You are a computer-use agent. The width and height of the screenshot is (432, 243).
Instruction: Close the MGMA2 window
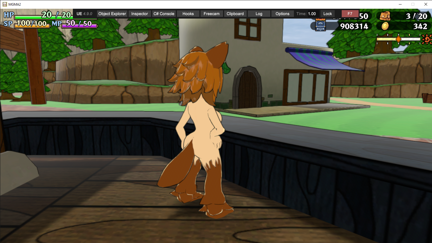point(426,4)
